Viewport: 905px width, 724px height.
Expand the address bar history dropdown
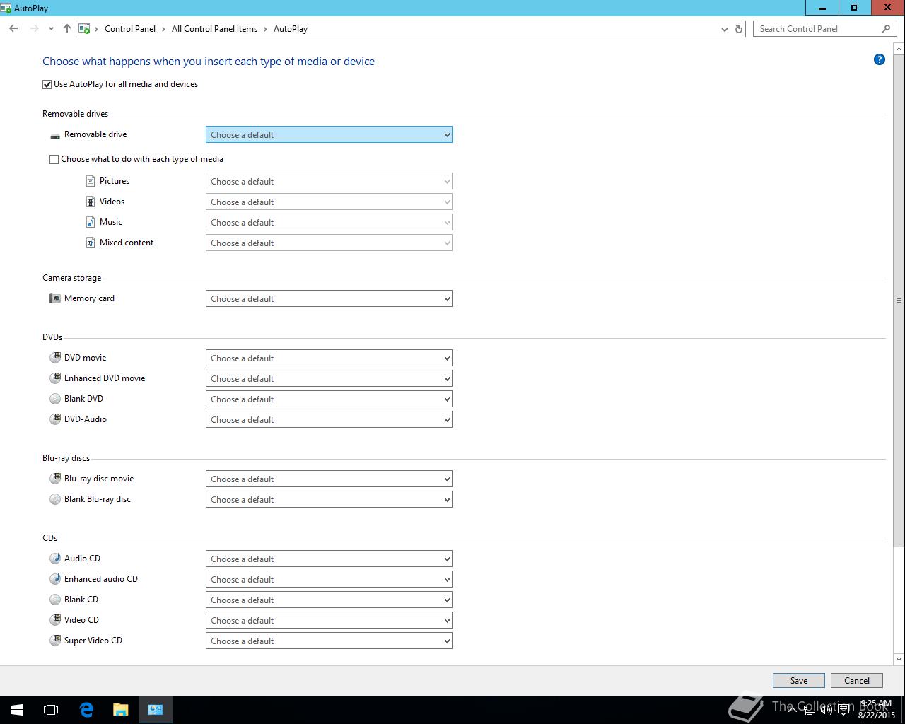(x=724, y=29)
